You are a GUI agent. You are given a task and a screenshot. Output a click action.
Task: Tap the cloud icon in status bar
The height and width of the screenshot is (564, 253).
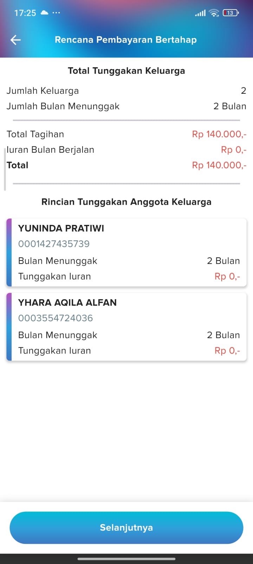[x=45, y=13]
